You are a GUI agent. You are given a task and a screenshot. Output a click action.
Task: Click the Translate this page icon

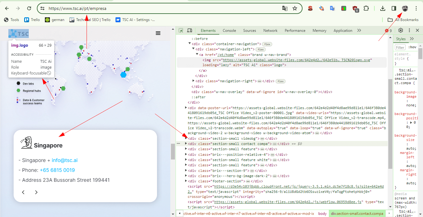(285, 8)
